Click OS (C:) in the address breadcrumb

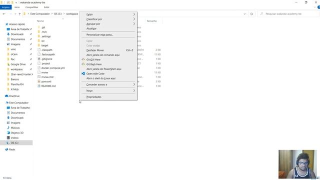pos(58,14)
